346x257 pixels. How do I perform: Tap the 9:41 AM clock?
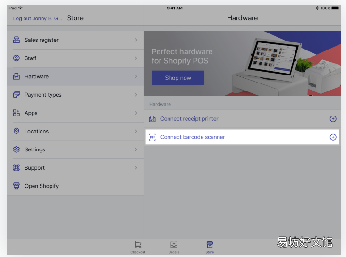coord(175,8)
